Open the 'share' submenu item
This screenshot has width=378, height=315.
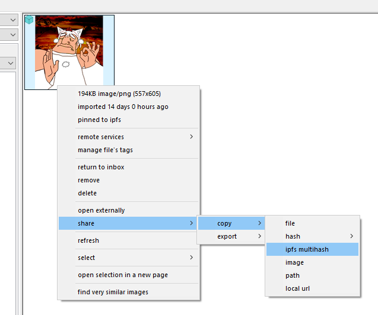129,223
